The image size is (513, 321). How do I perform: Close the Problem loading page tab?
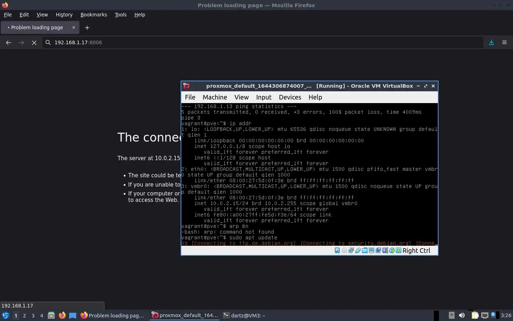pos(74,27)
